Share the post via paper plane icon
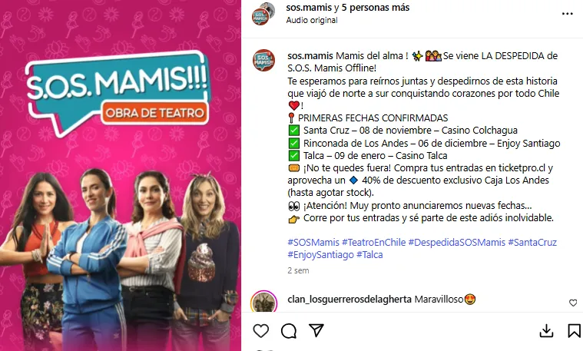583x351 pixels. [x=316, y=330]
